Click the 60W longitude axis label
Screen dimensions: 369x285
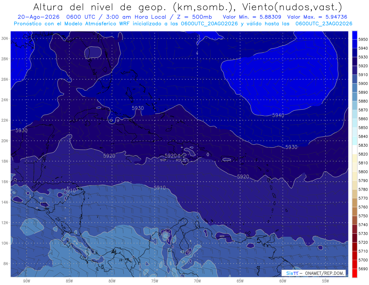click(x=283, y=281)
